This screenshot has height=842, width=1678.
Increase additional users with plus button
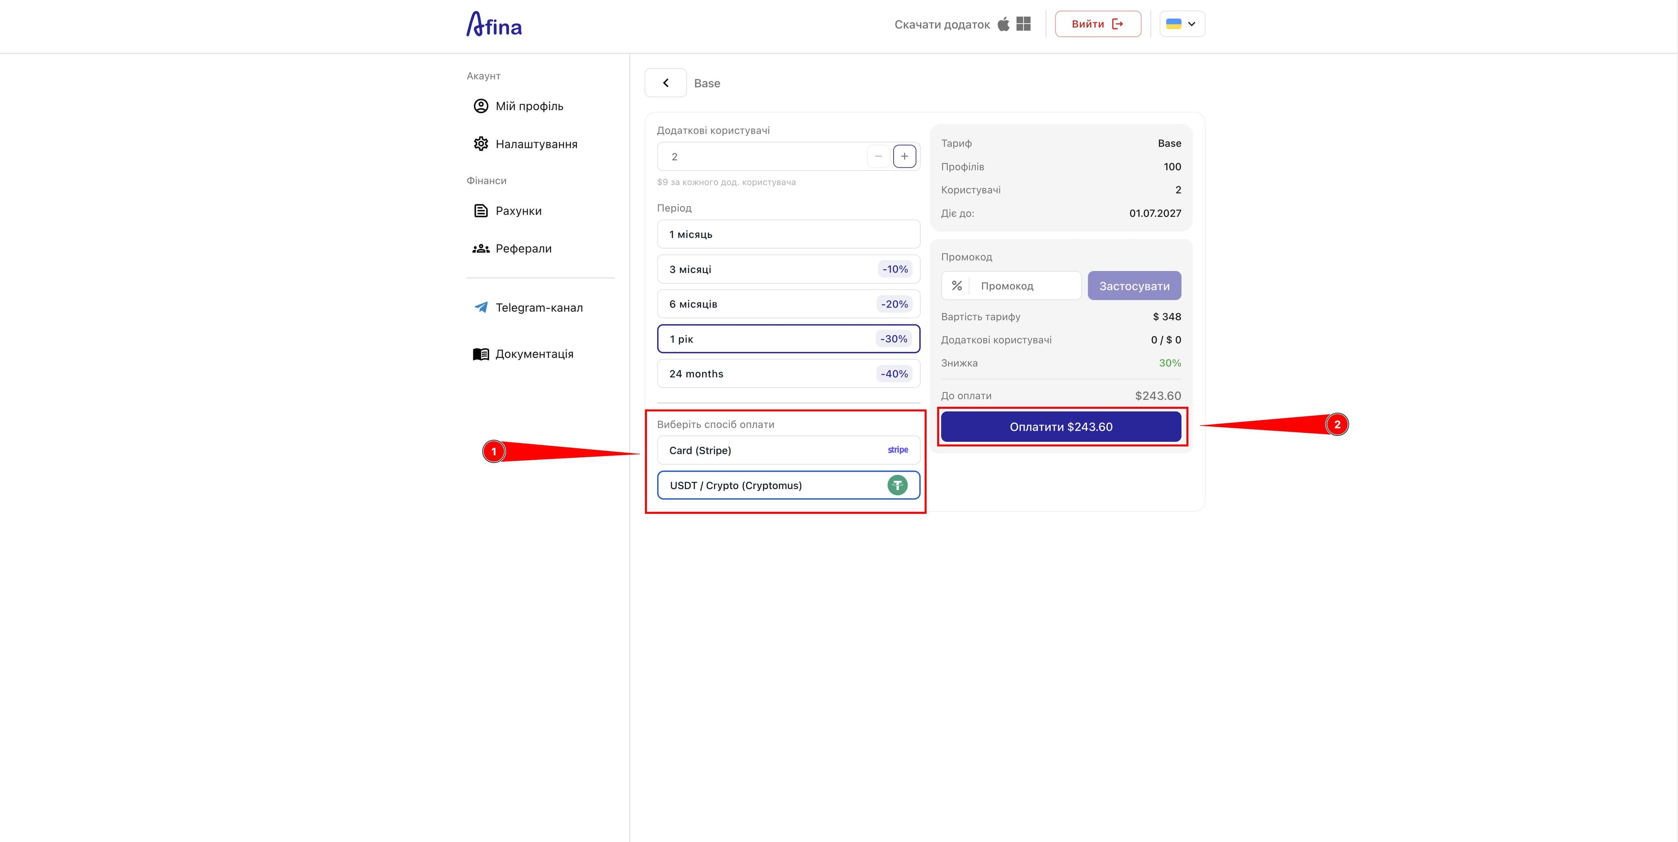click(904, 156)
